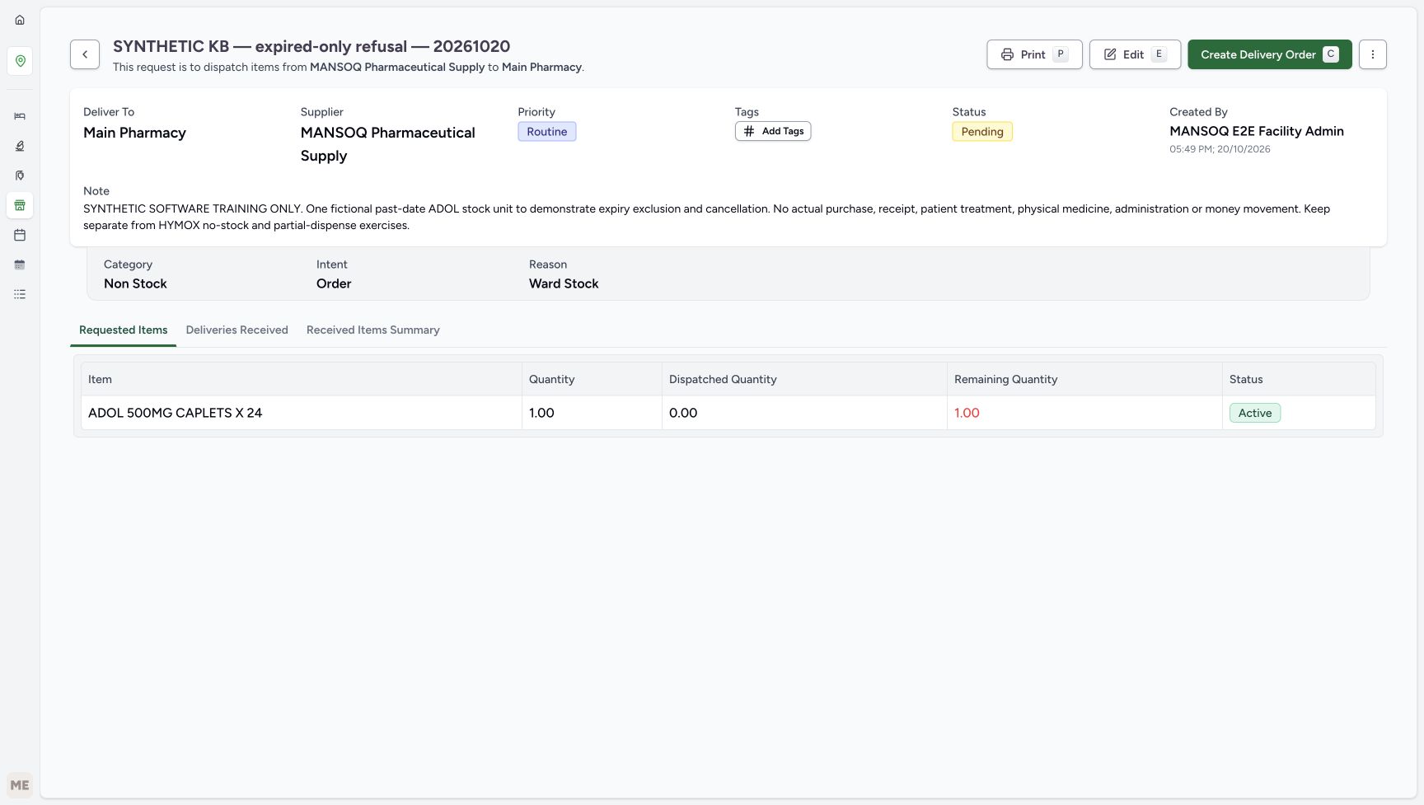Open the microscope lab icon
The image size is (1424, 805).
(x=20, y=146)
